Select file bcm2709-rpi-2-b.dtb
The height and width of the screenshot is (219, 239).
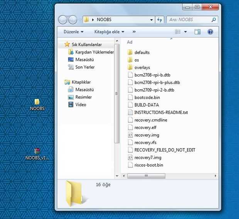tap(154, 90)
